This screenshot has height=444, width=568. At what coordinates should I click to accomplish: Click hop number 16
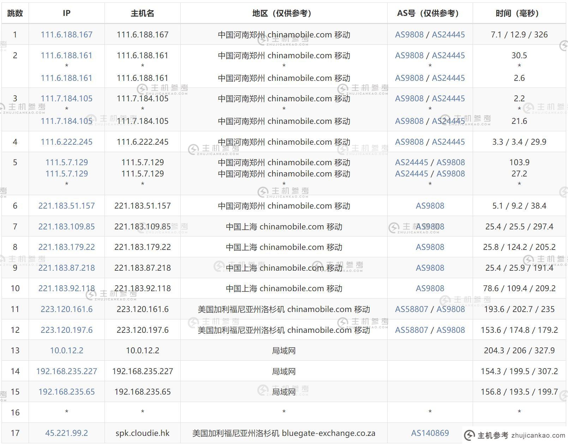click(x=15, y=413)
